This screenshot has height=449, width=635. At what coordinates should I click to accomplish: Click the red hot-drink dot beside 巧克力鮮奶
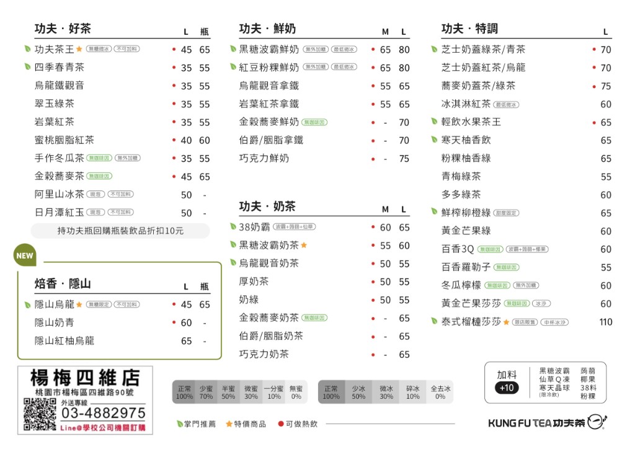click(x=373, y=159)
